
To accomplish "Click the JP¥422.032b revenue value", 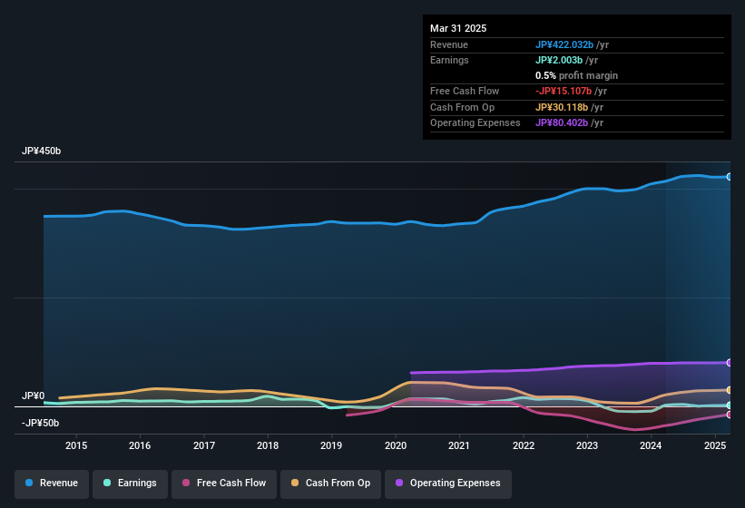I will pyautogui.click(x=564, y=44).
